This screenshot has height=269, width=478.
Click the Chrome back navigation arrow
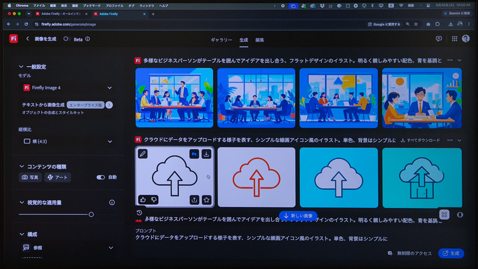pos(8,24)
